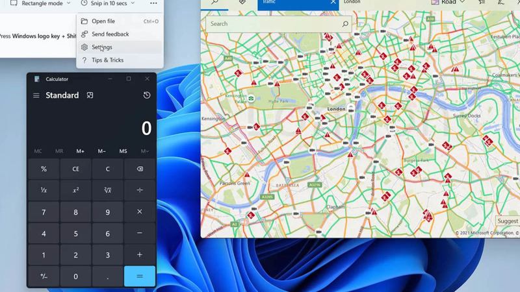
Task: Select Settings from the Snipping Tool menu
Action: [101, 47]
